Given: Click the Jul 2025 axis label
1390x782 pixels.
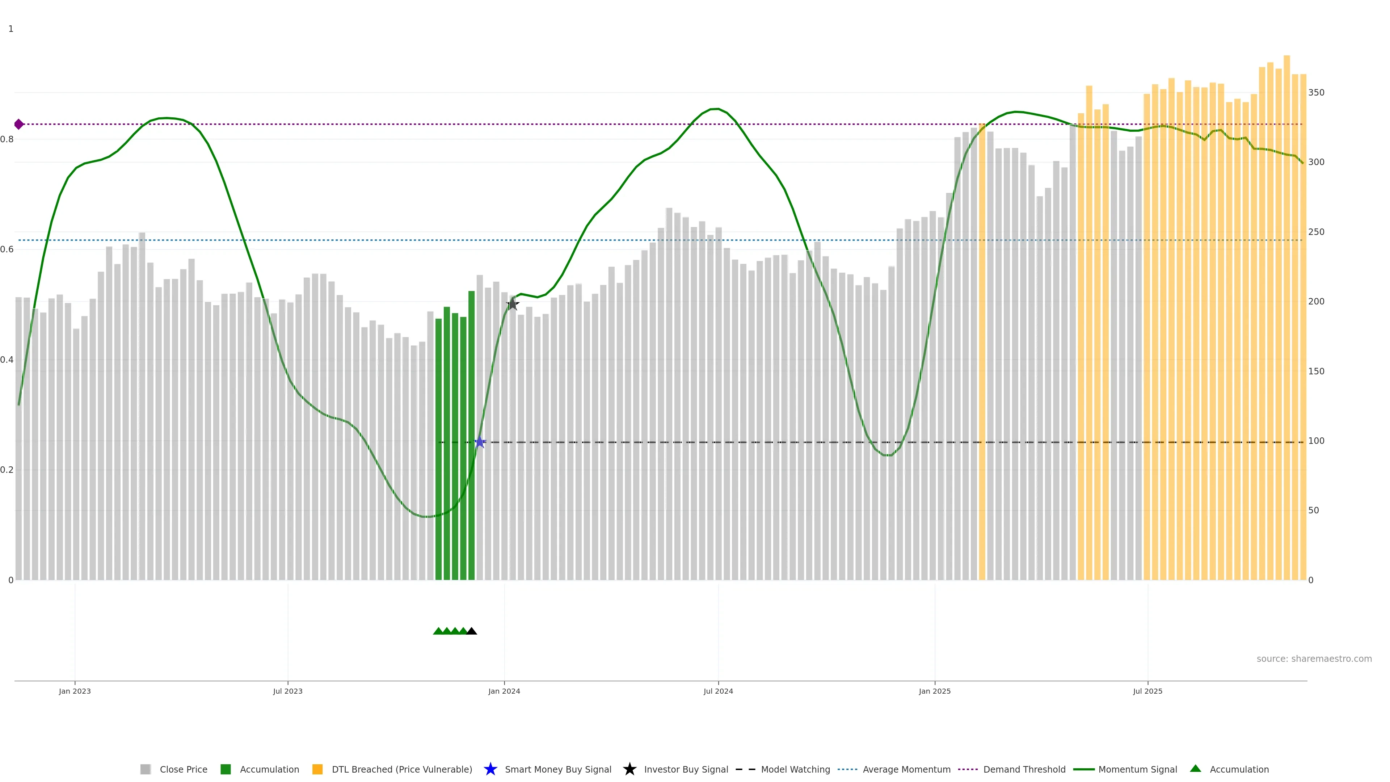Looking at the screenshot, I should click(x=1147, y=691).
